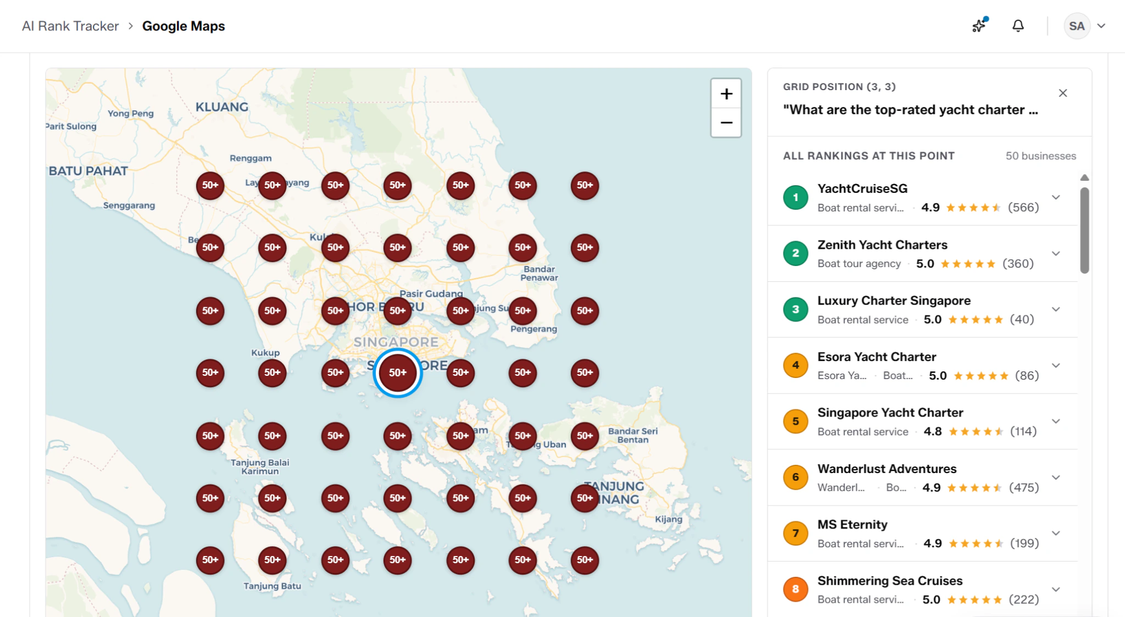
Task: Click the rank 7 orange badge
Action: coord(795,533)
